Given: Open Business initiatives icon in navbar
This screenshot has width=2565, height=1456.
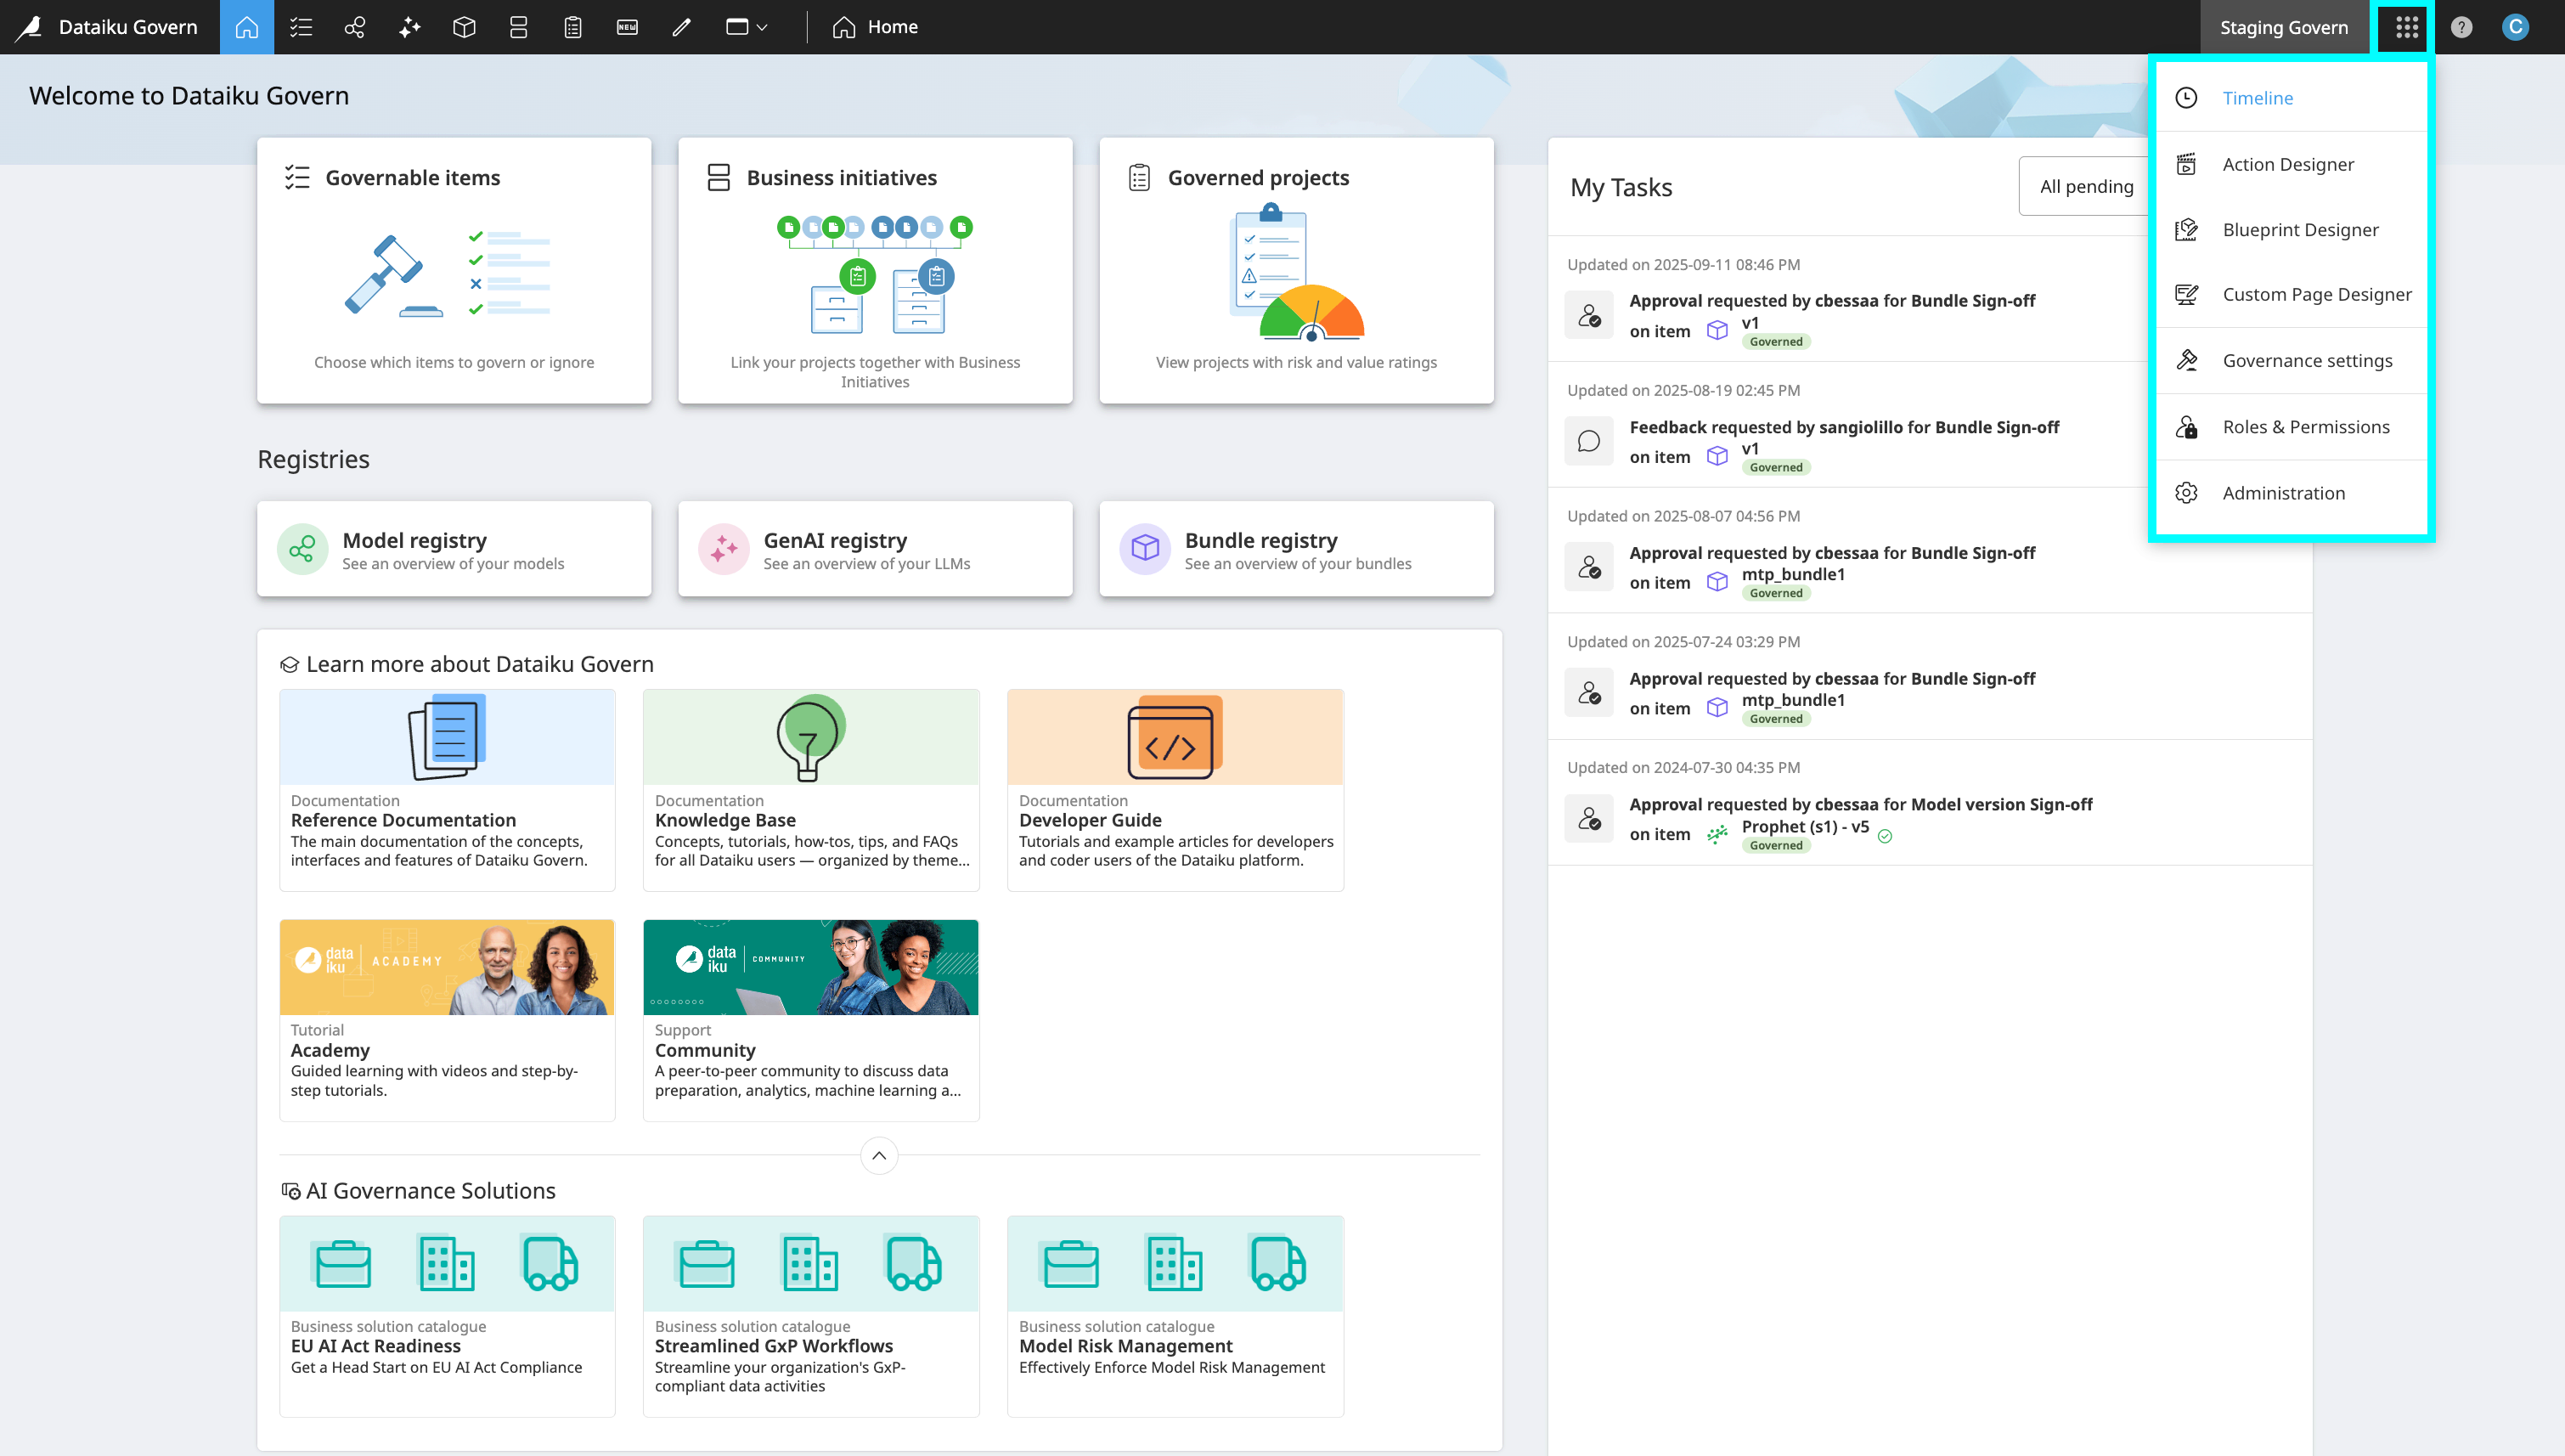Looking at the screenshot, I should pyautogui.click(x=518, y=27).
